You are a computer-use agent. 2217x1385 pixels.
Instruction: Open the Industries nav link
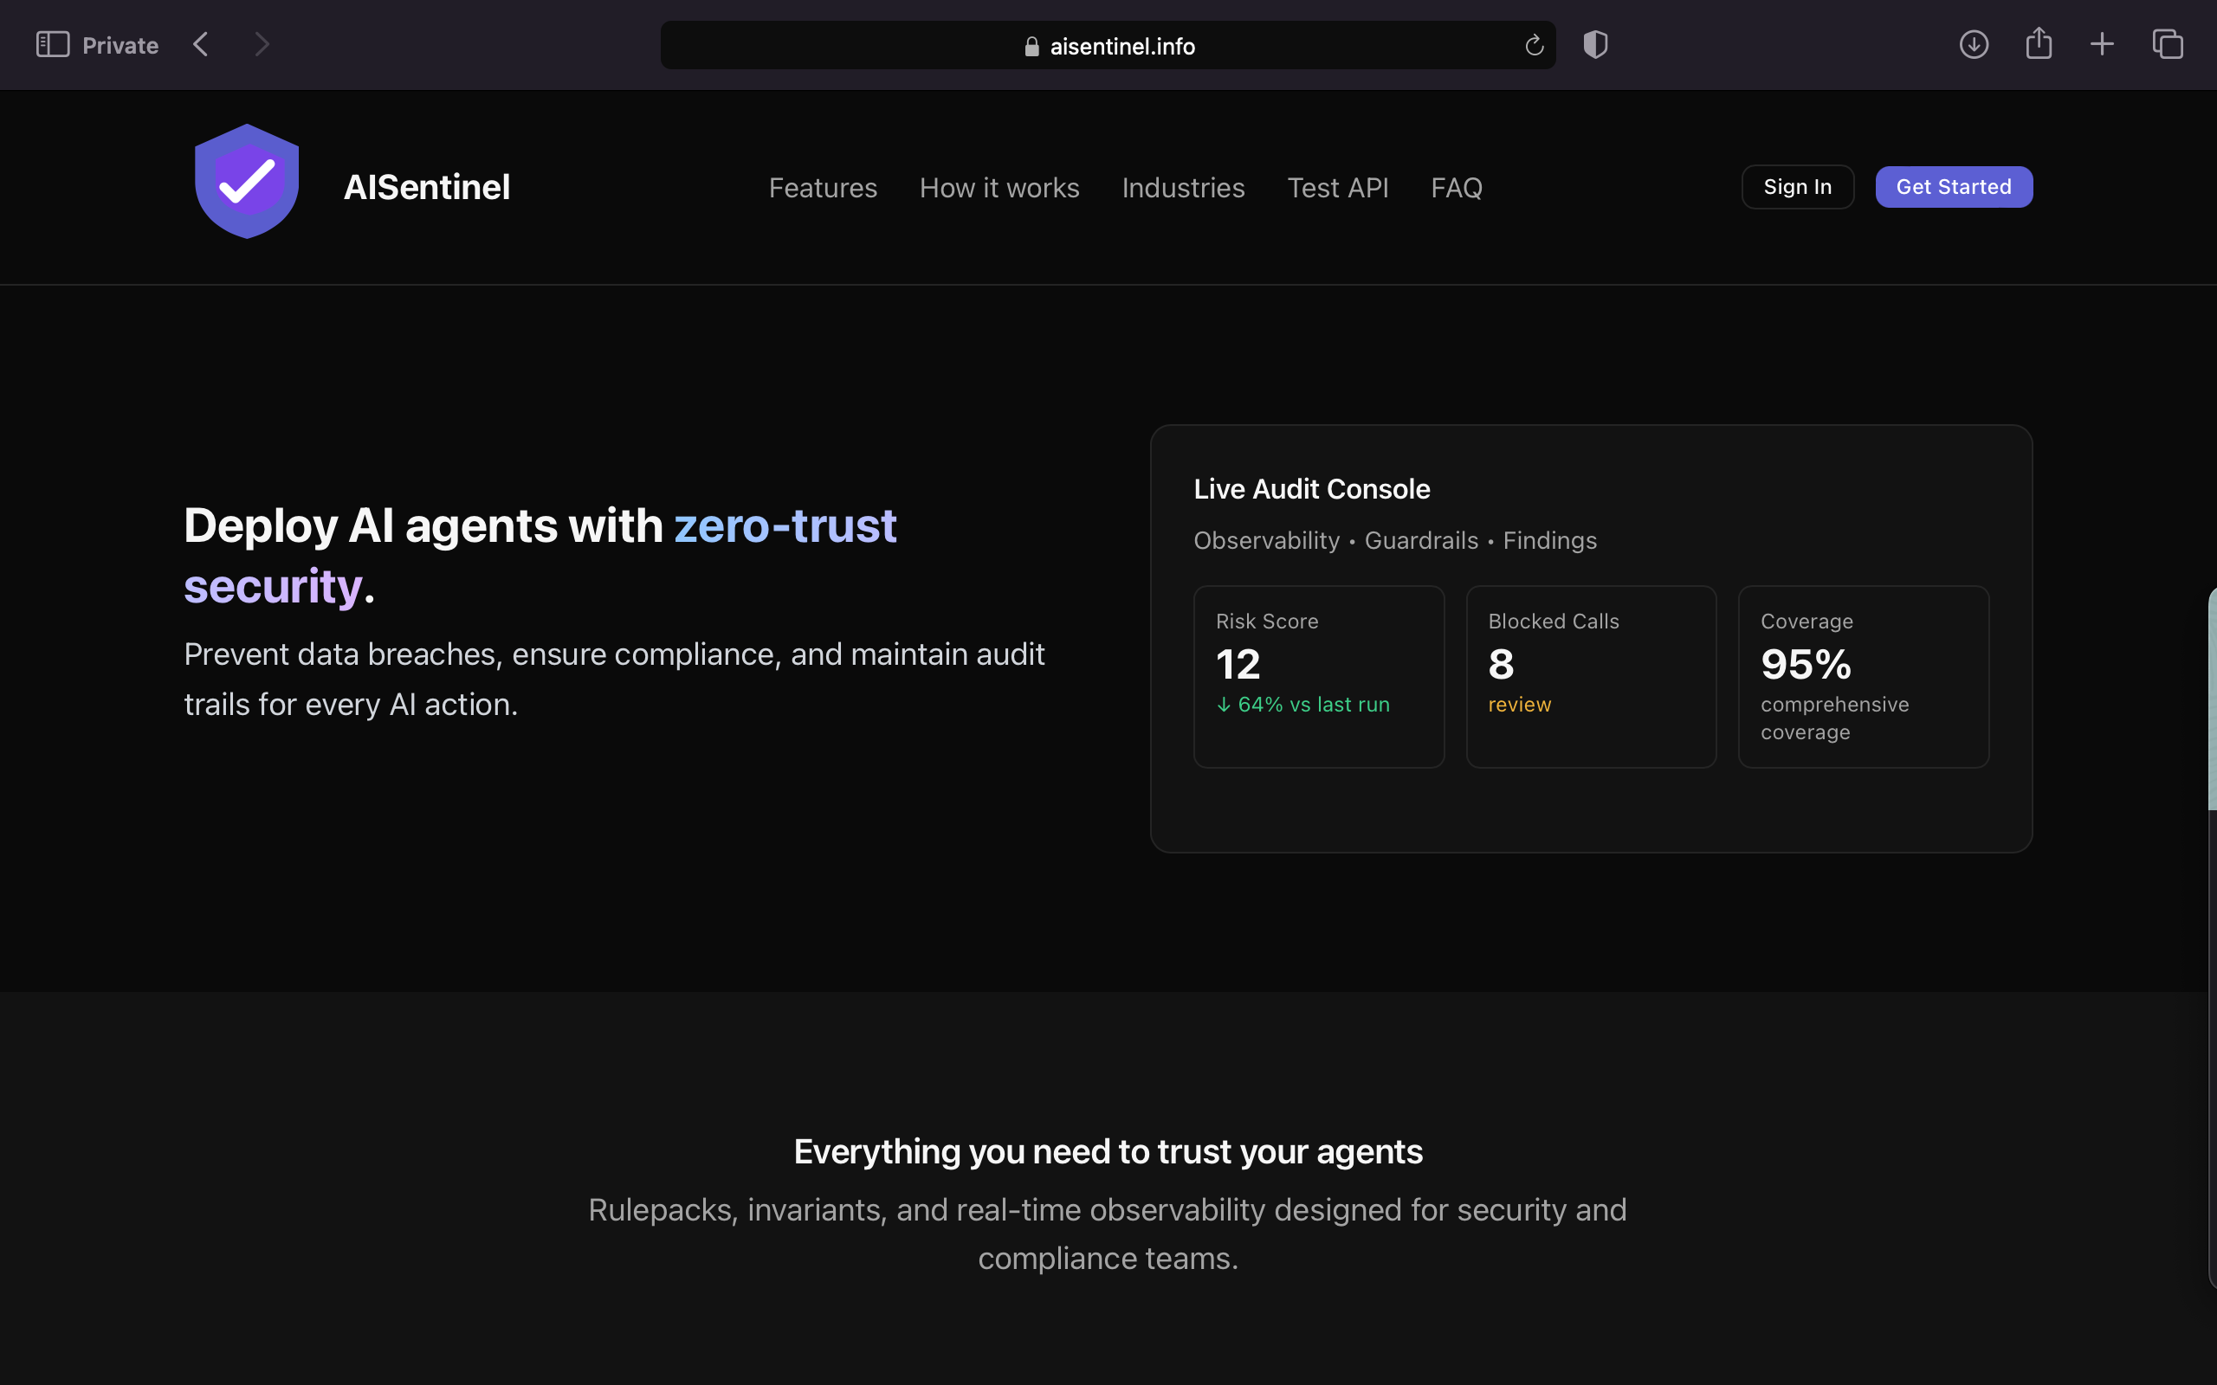click(1183, 188)
